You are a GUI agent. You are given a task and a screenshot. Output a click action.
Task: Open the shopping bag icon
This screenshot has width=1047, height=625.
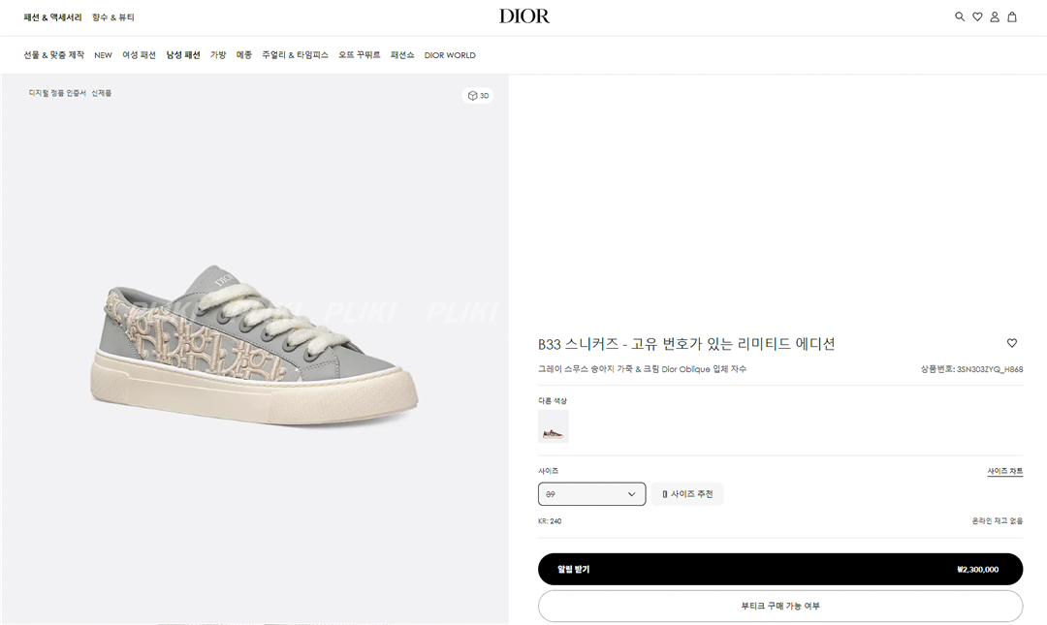(1012, 16)
